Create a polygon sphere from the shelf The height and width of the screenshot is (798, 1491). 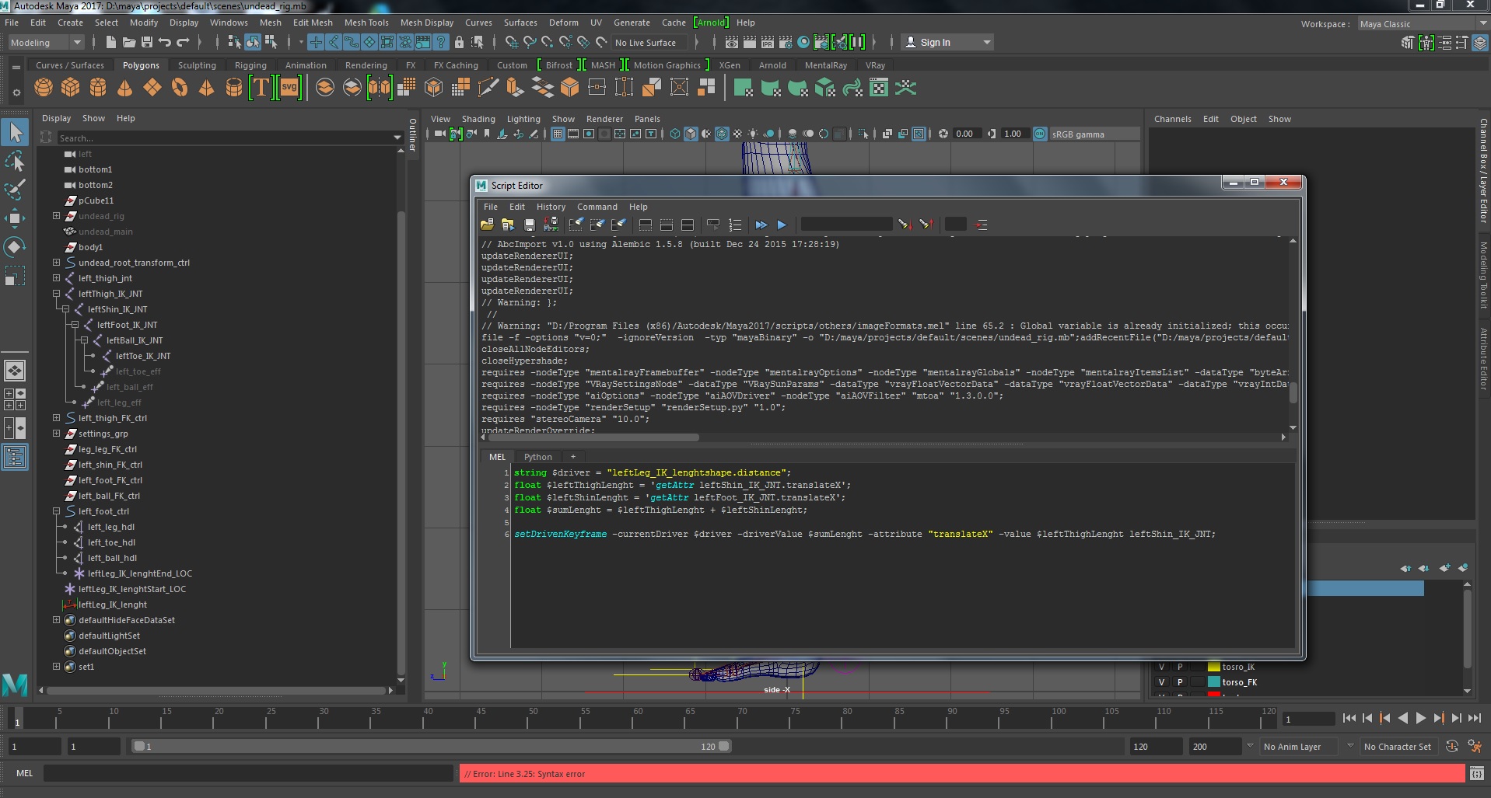pyautogui.click(x=44, y=87)
